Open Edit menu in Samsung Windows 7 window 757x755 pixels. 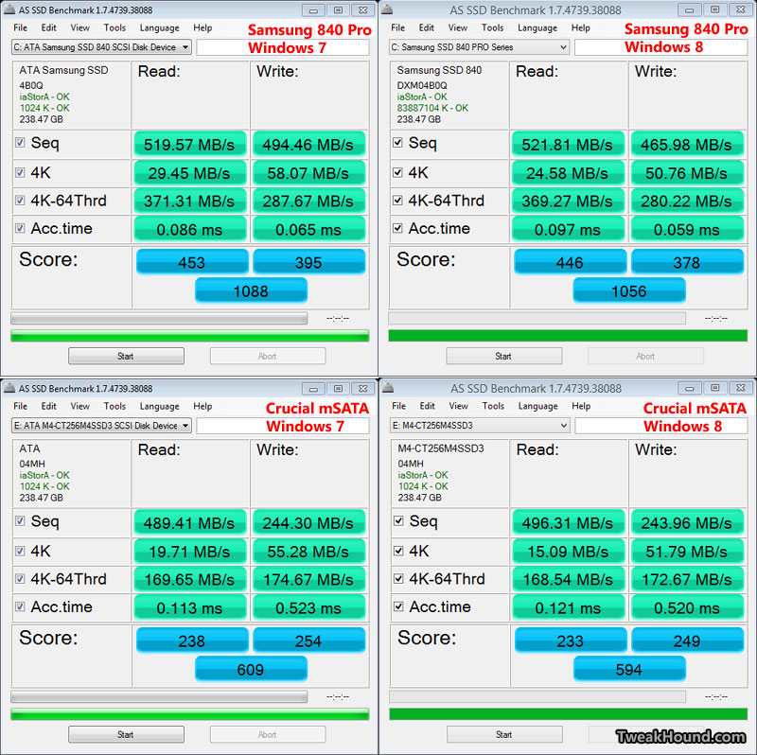[x=49, y=28]
